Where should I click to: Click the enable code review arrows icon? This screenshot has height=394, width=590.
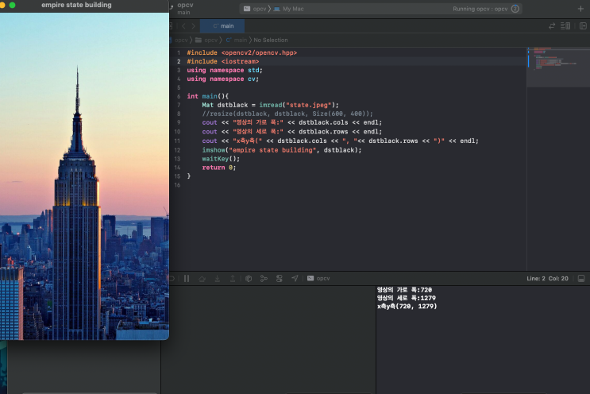click(552, 26)
